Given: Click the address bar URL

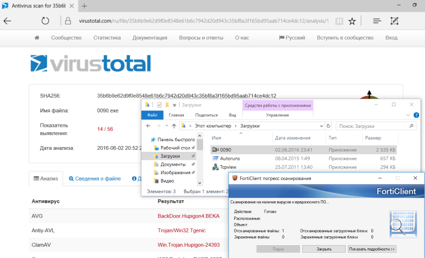Looking at the screenshot, I should click(203, 21).
